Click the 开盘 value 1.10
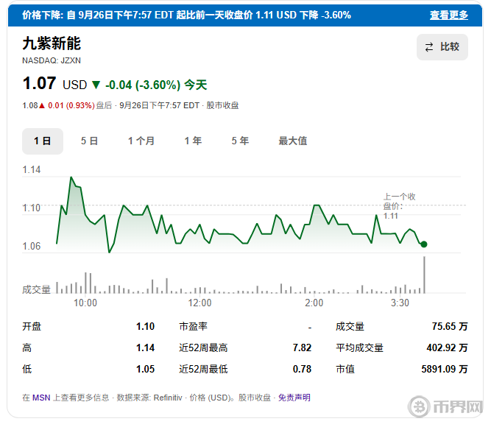The width and height of the screenshot is (491, 427). tap(145, 326)
